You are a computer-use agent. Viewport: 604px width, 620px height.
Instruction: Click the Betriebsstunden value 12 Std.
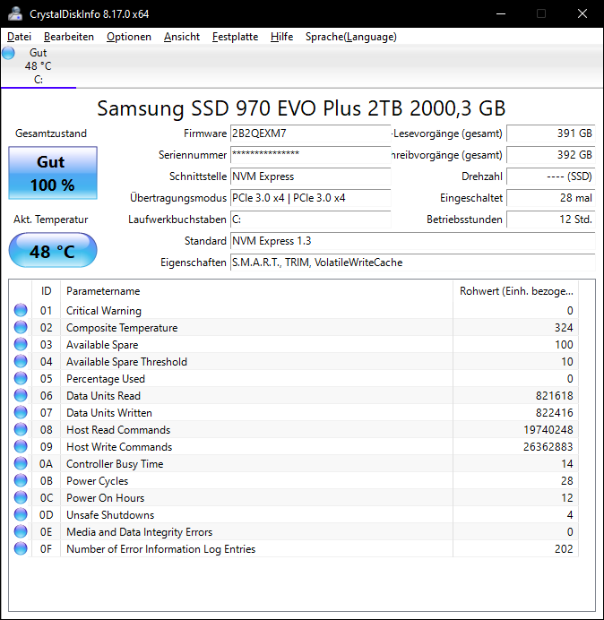(x=550, y=220)
